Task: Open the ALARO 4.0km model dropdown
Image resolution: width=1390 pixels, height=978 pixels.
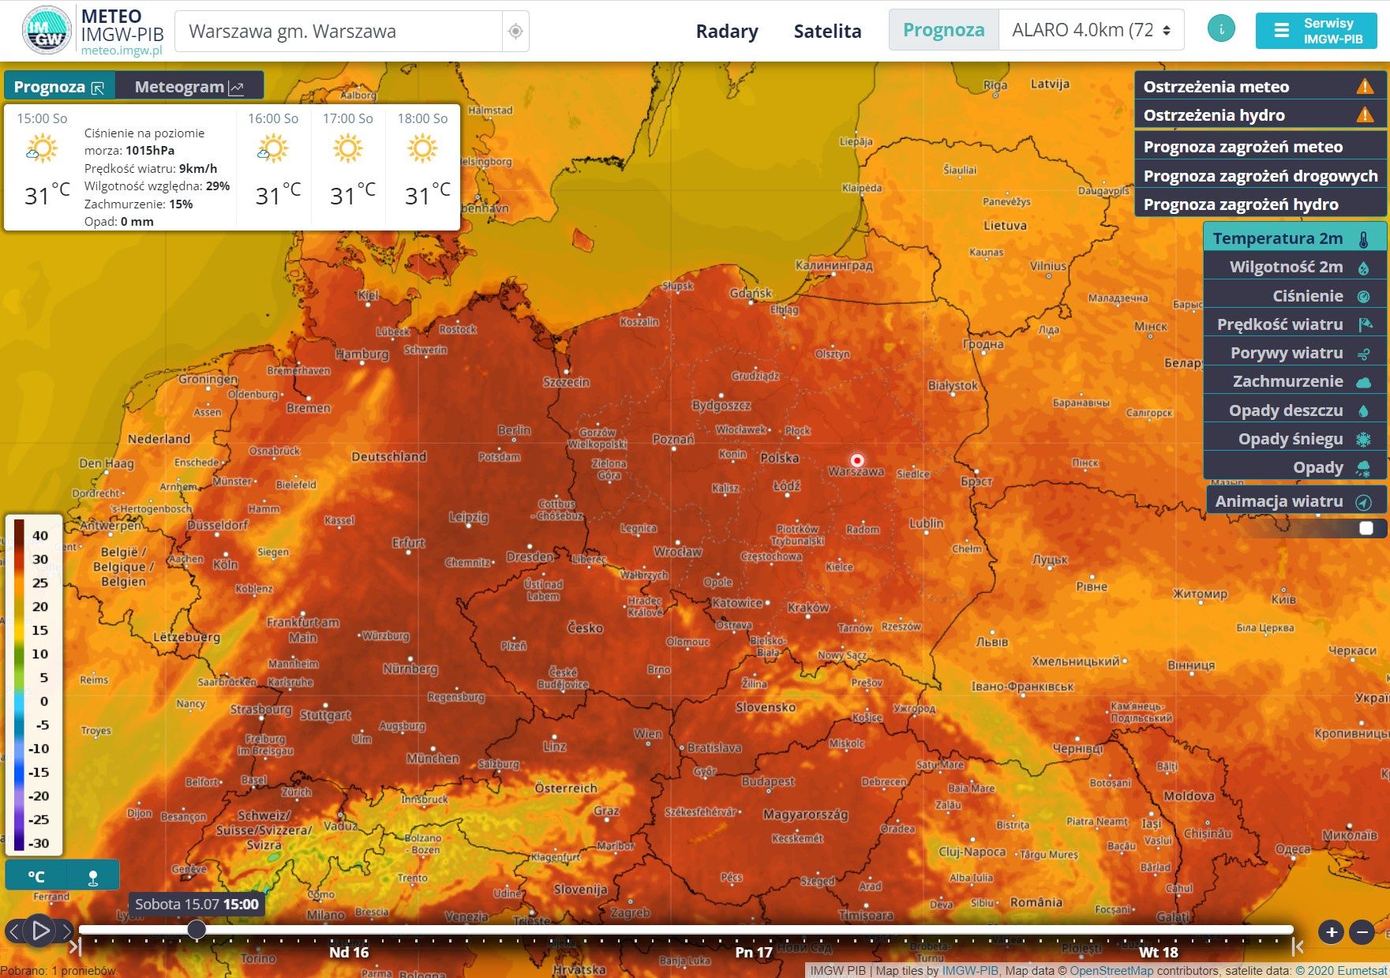Action: 1091,29
